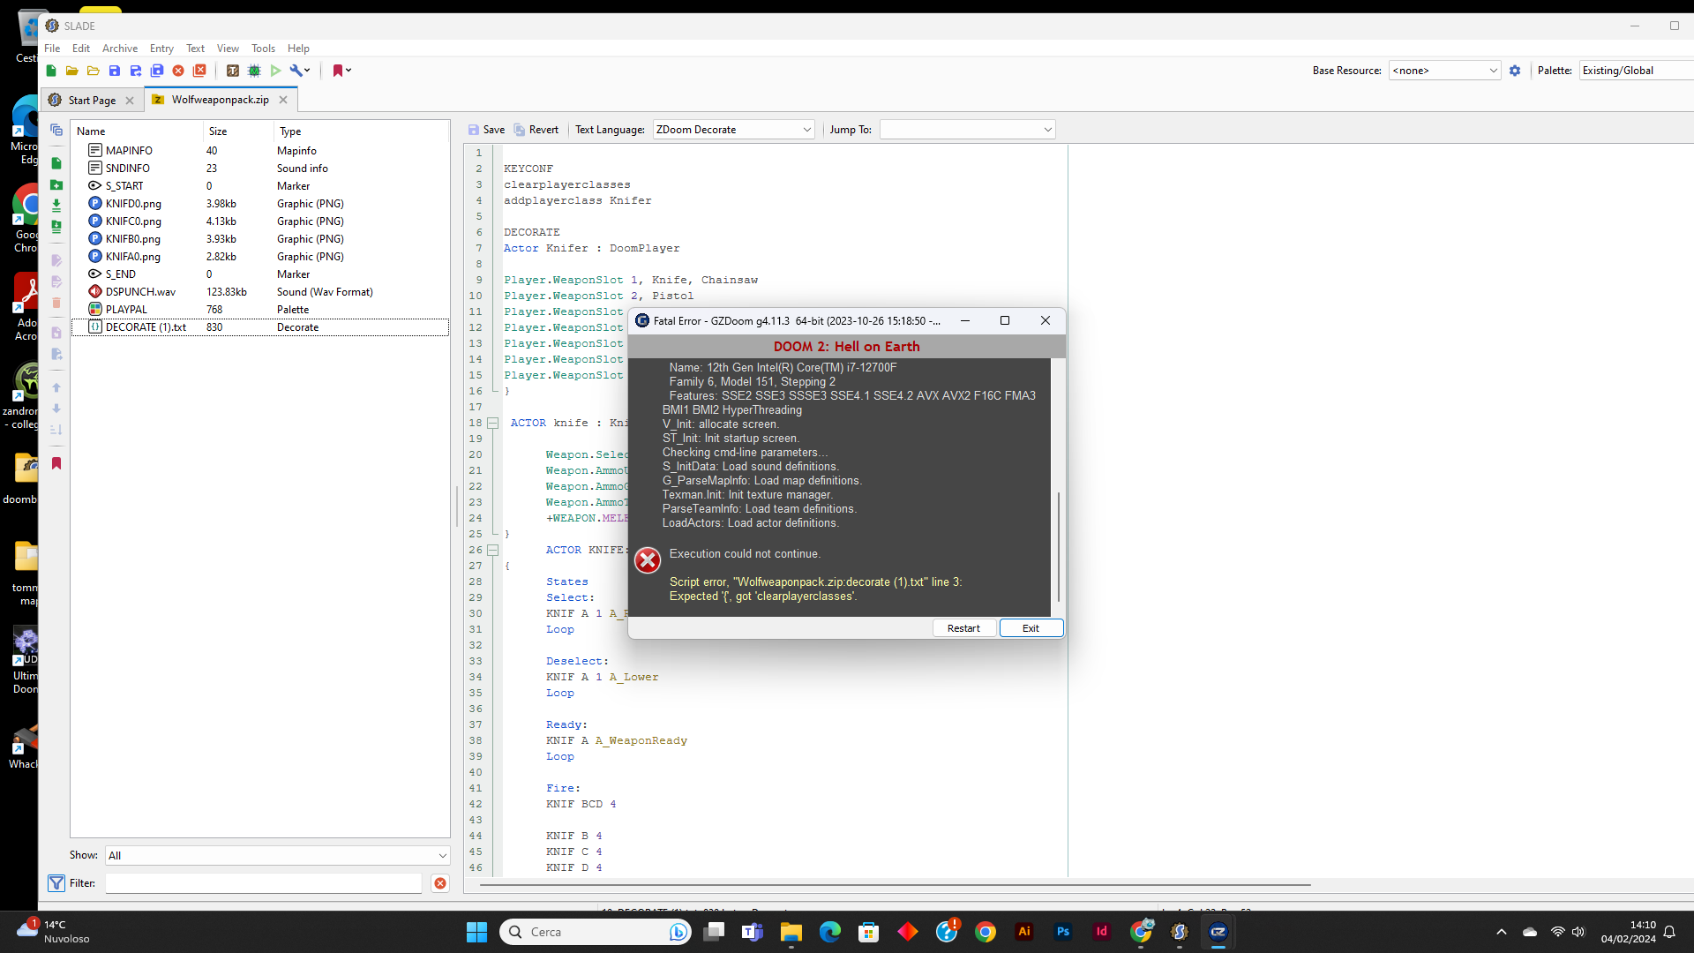The height and width of the screenshot is (953, 1694).
Task: Select the Wolfweaponpack.zip tab
Action: (x=220, y=100)
